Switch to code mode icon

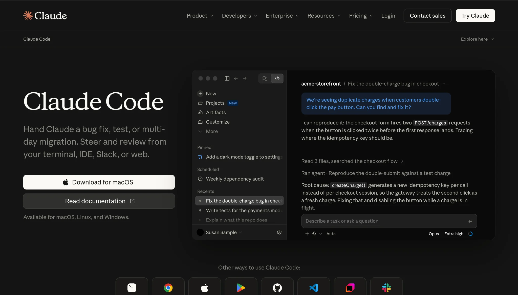click(x=277, y=78)
